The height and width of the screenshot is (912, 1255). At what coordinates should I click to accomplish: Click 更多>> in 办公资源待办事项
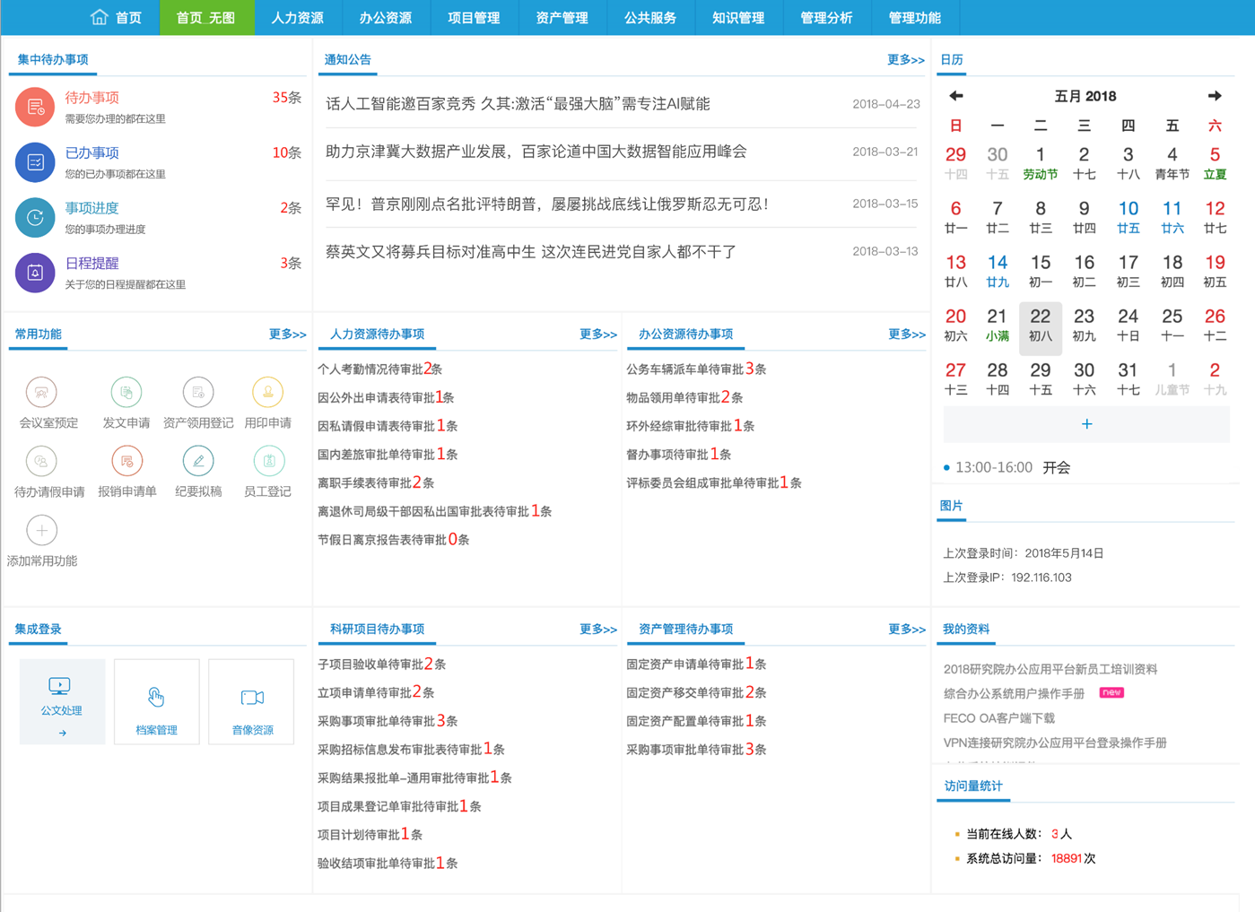point(907,334)
